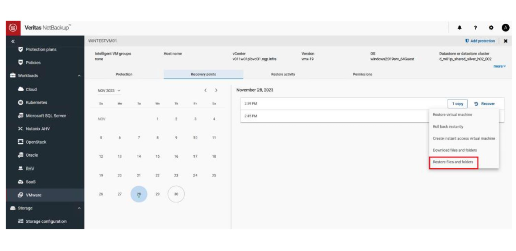
Task: Click the Veritas NetBackup logo icon
Action: coord(14,28)
